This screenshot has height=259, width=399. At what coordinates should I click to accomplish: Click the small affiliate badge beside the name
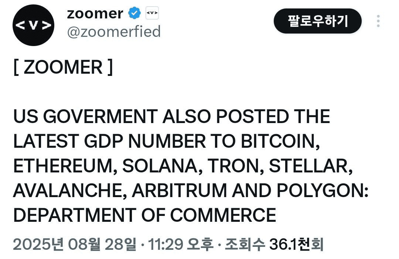click(x=152, y=13)
